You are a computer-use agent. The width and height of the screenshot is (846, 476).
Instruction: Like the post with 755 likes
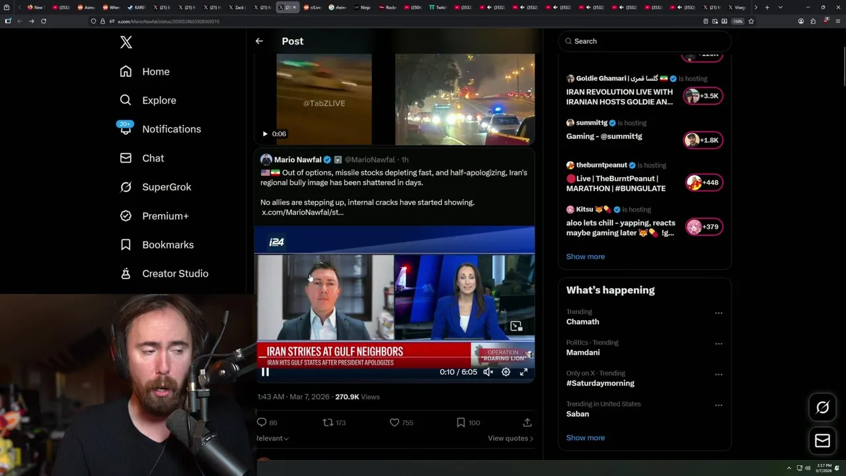pos(395,422)
